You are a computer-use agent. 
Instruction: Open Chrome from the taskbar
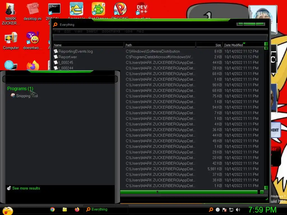coord(52,209)
